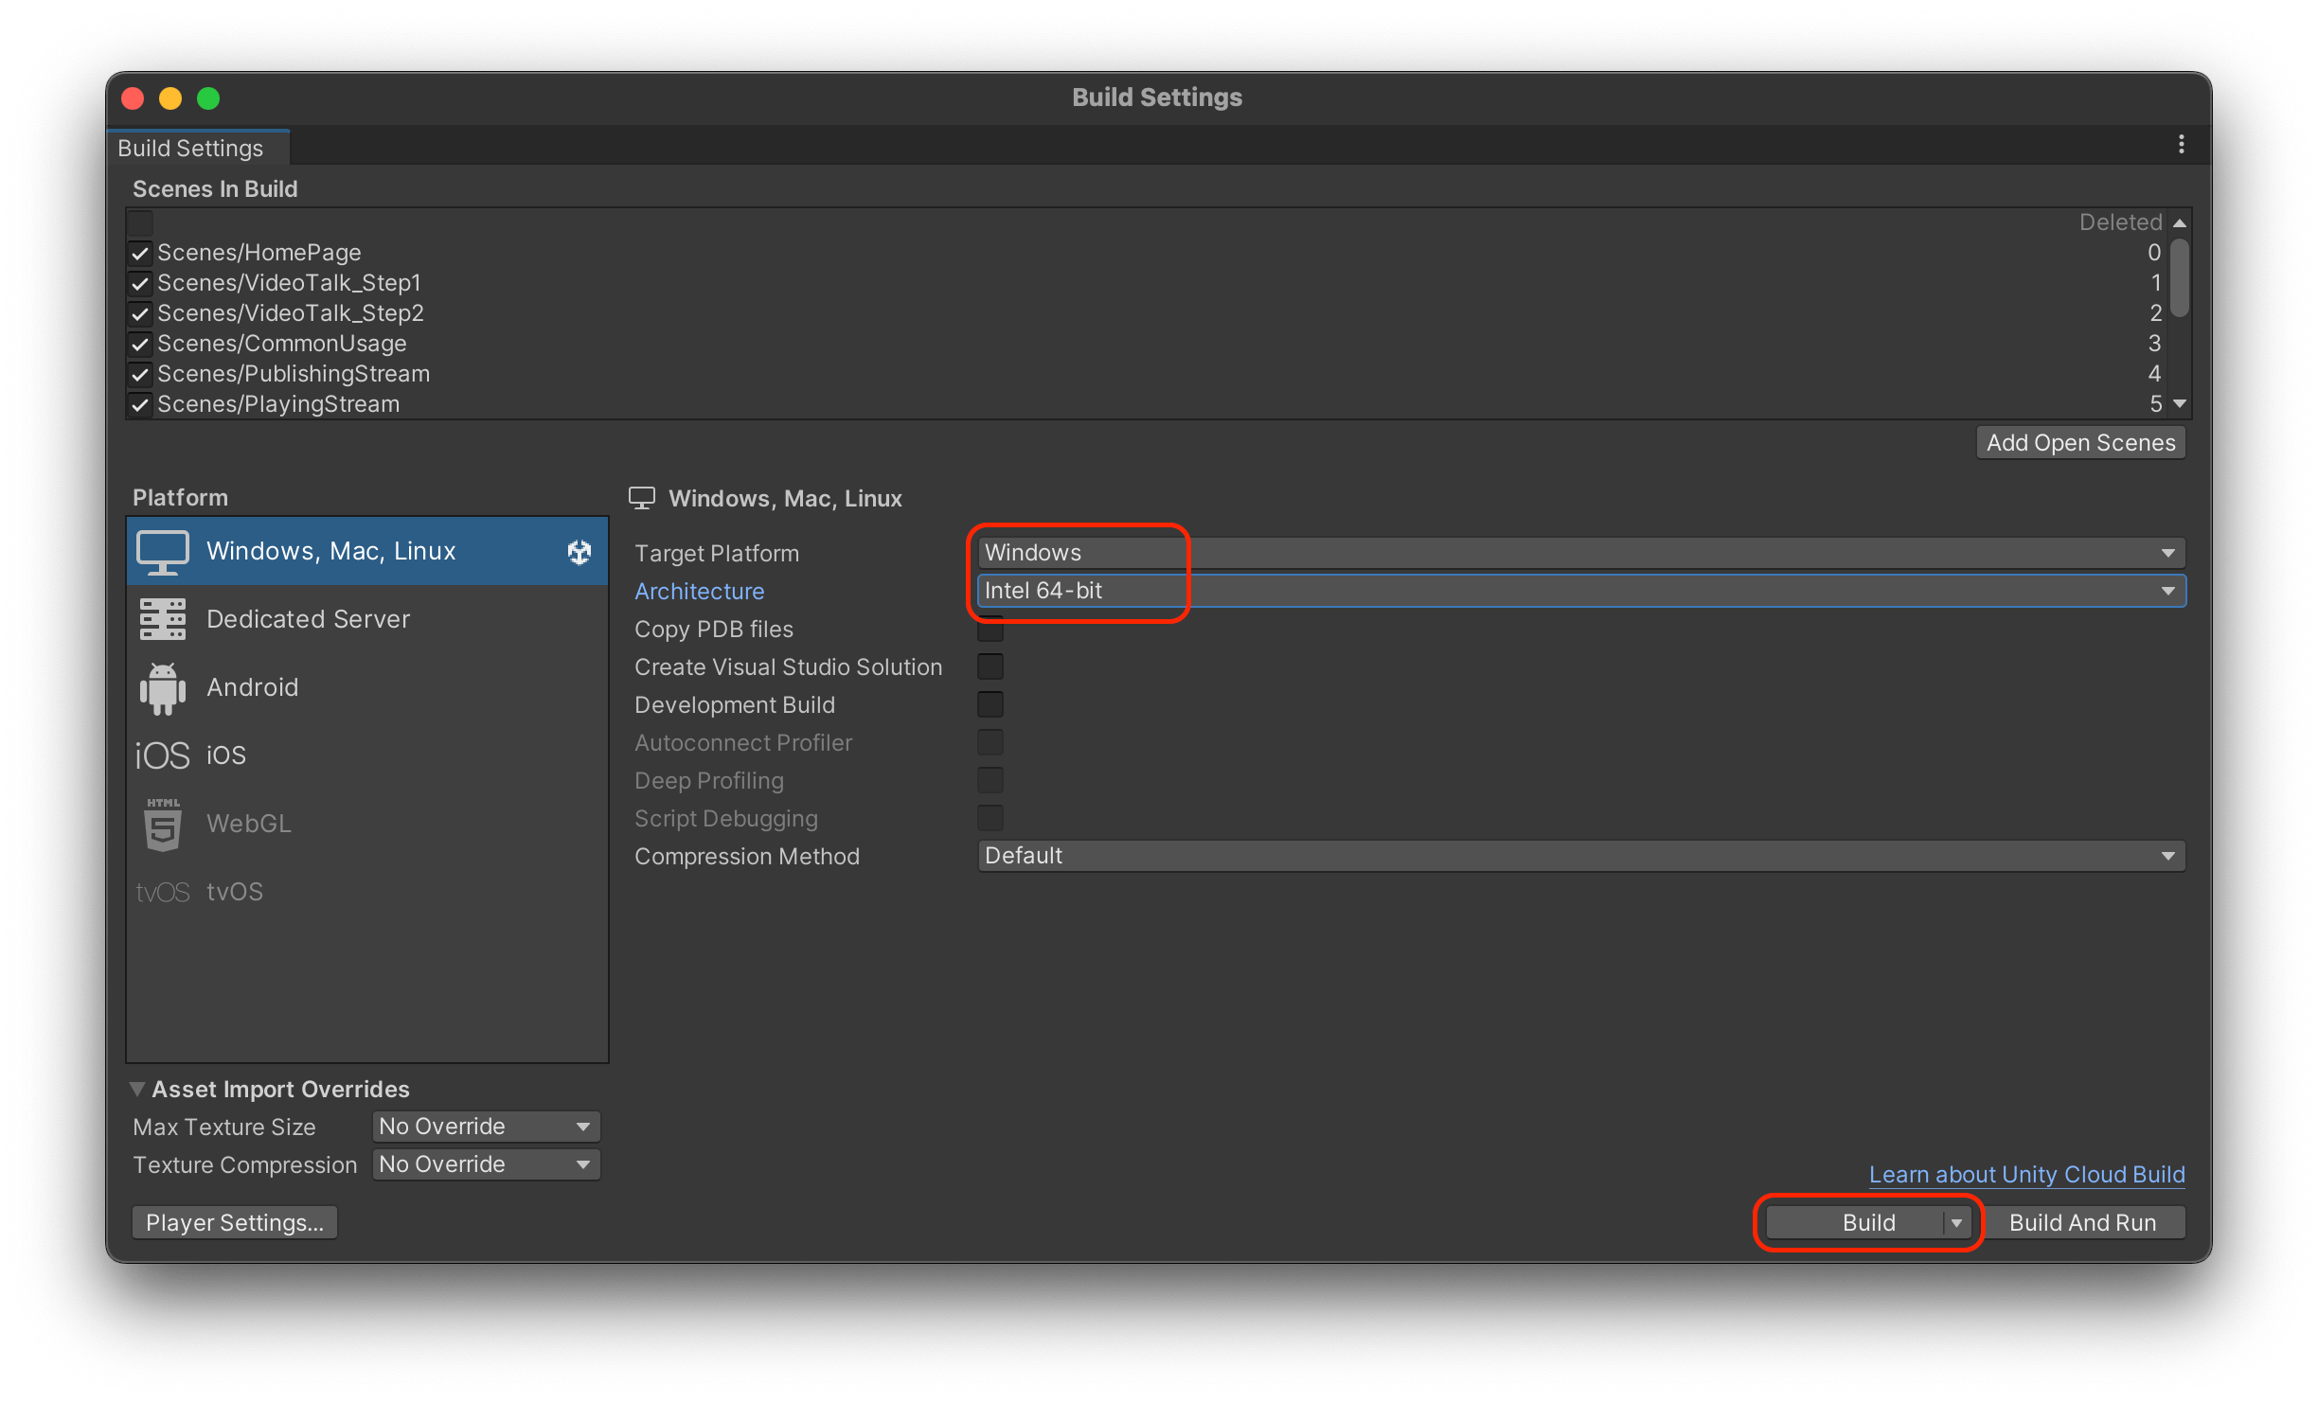Screen dimensions: 2318x1403
Task: Open the Target Platform dropdown
Action: (1579, 553)
